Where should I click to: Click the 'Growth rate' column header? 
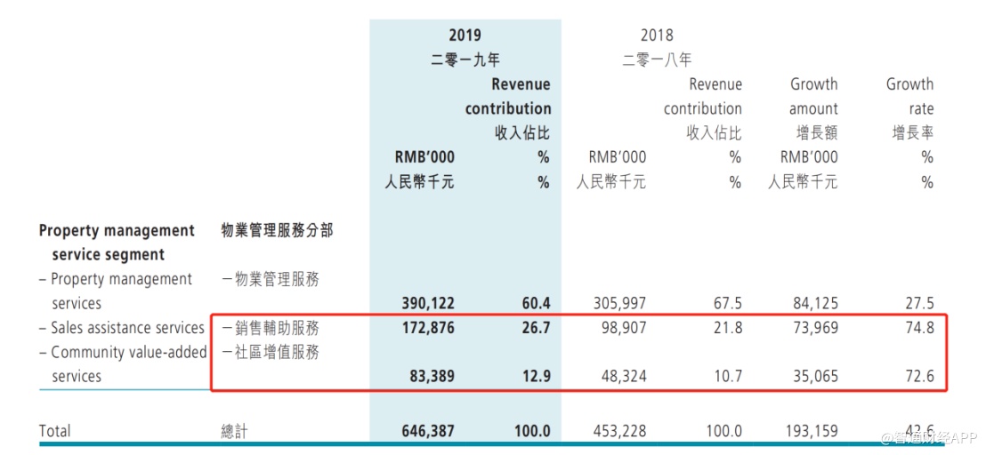click(909, 96)
